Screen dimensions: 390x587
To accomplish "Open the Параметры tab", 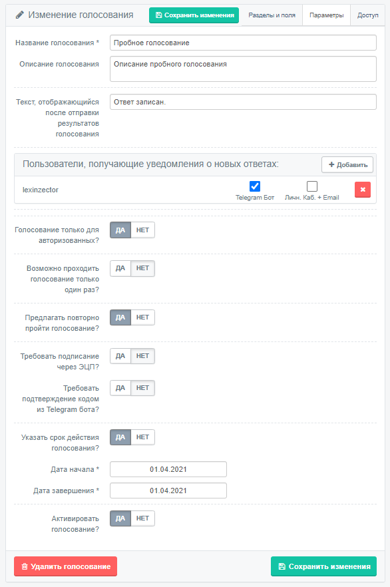I will point(326,15).
